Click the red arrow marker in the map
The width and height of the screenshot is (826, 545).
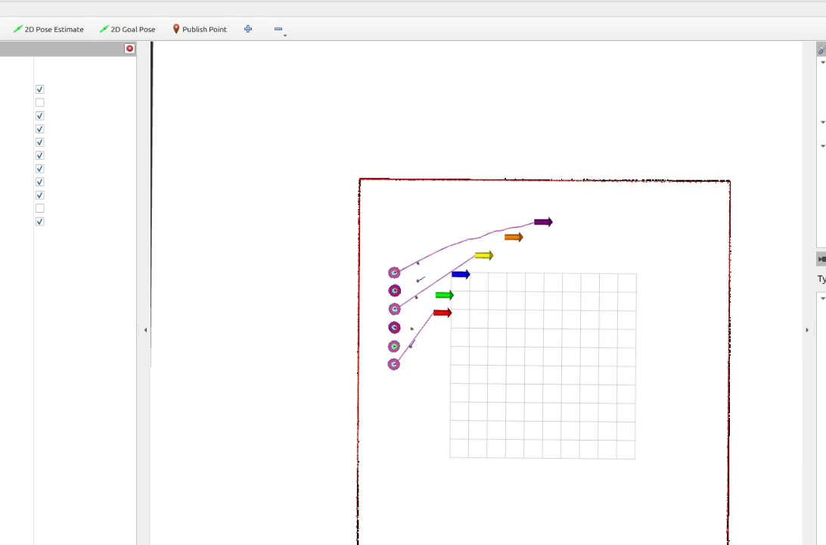tap(442, 313)
